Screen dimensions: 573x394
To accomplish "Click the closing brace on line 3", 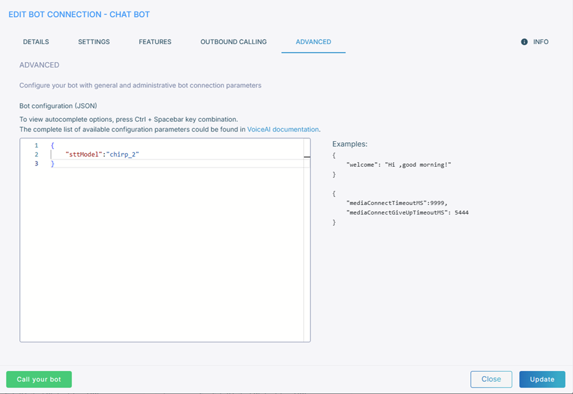I will click(52, 163).
